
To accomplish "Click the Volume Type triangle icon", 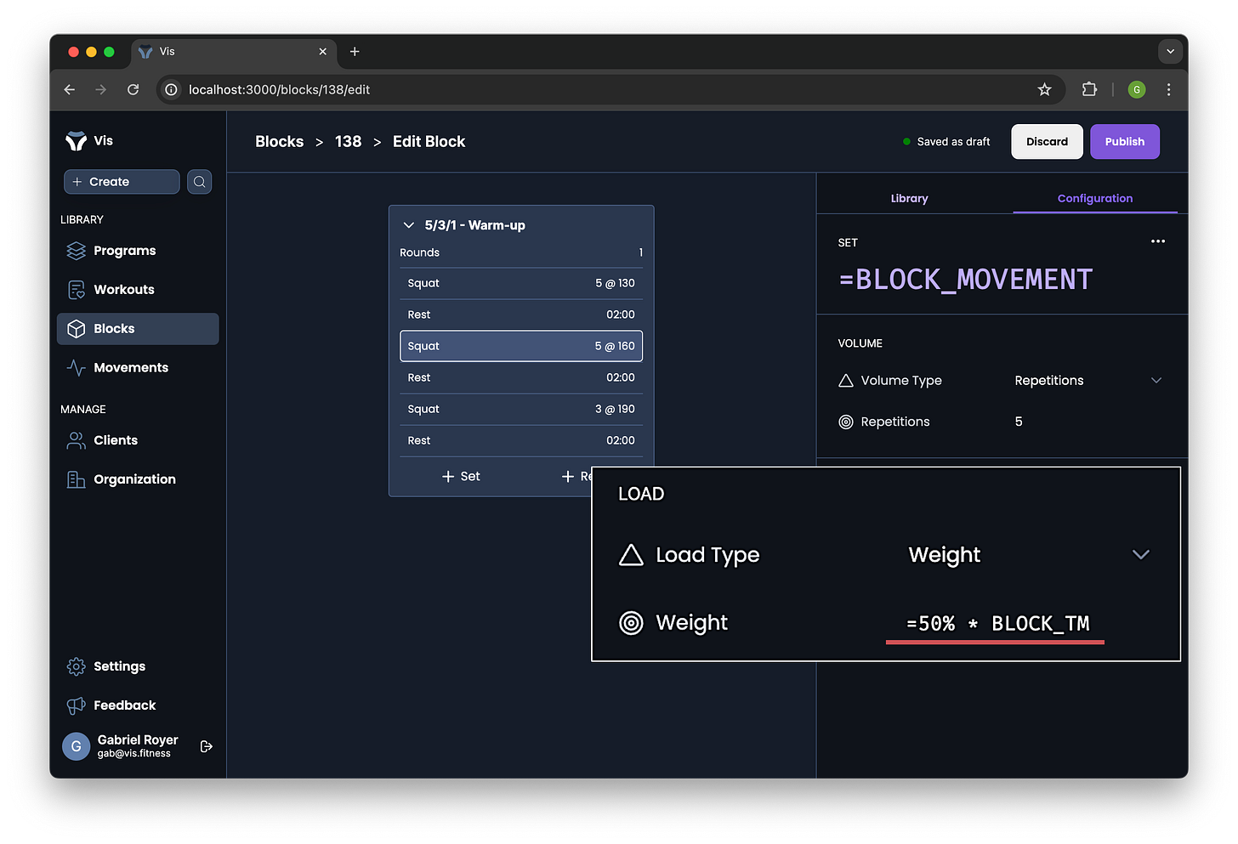I will point(846,381).
